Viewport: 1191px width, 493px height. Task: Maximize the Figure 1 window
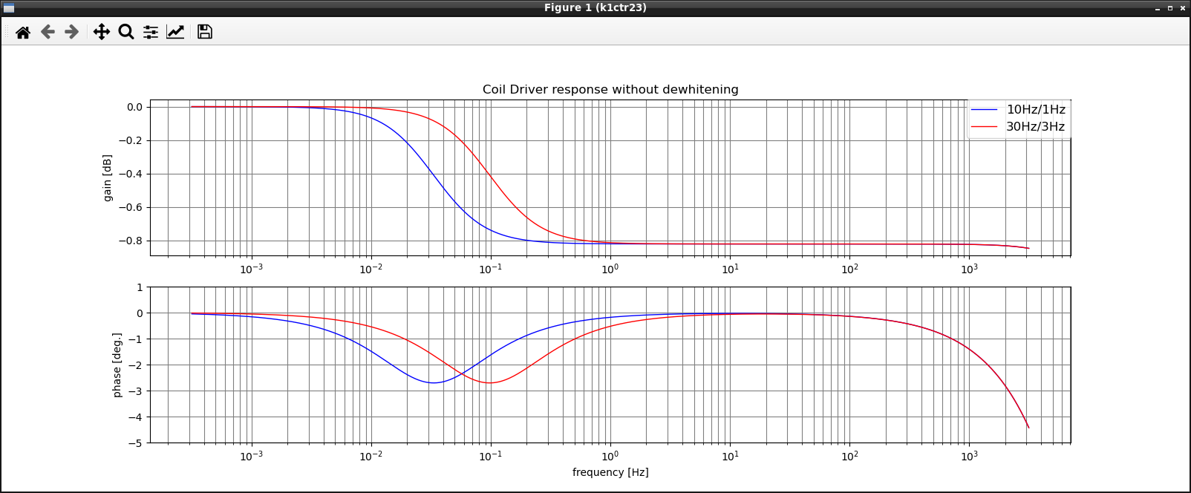1170,8
